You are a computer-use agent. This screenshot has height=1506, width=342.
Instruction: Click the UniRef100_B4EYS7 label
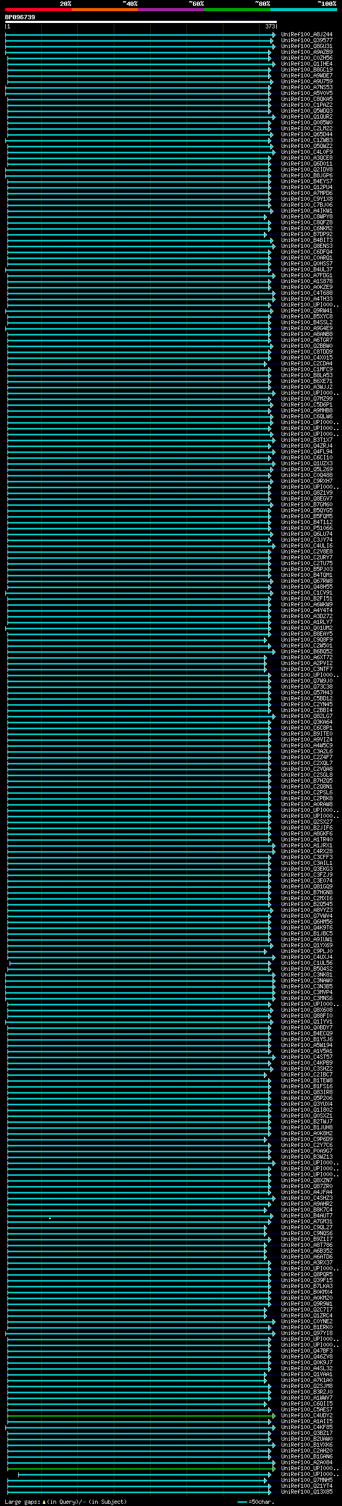(x=307, y=181)
